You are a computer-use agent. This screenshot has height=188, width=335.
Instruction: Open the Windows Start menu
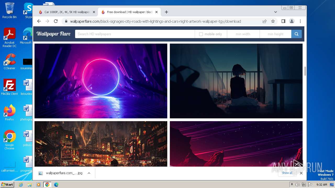pyautogui.click(x=7, y=184)
